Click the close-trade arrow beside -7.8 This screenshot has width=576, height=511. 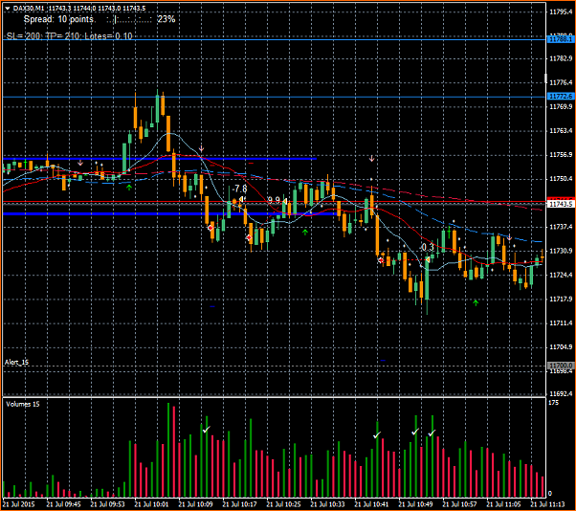(241, 199)
